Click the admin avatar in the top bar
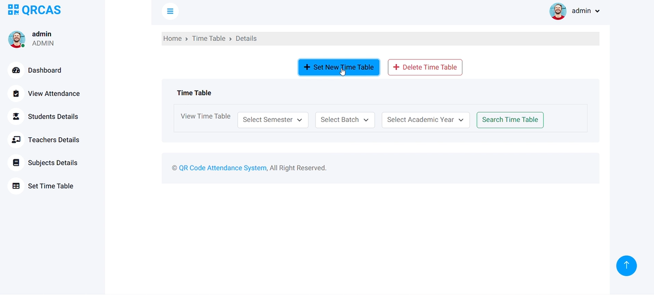Viewport: 654px width, 295px height. click(x=557, y=11)
